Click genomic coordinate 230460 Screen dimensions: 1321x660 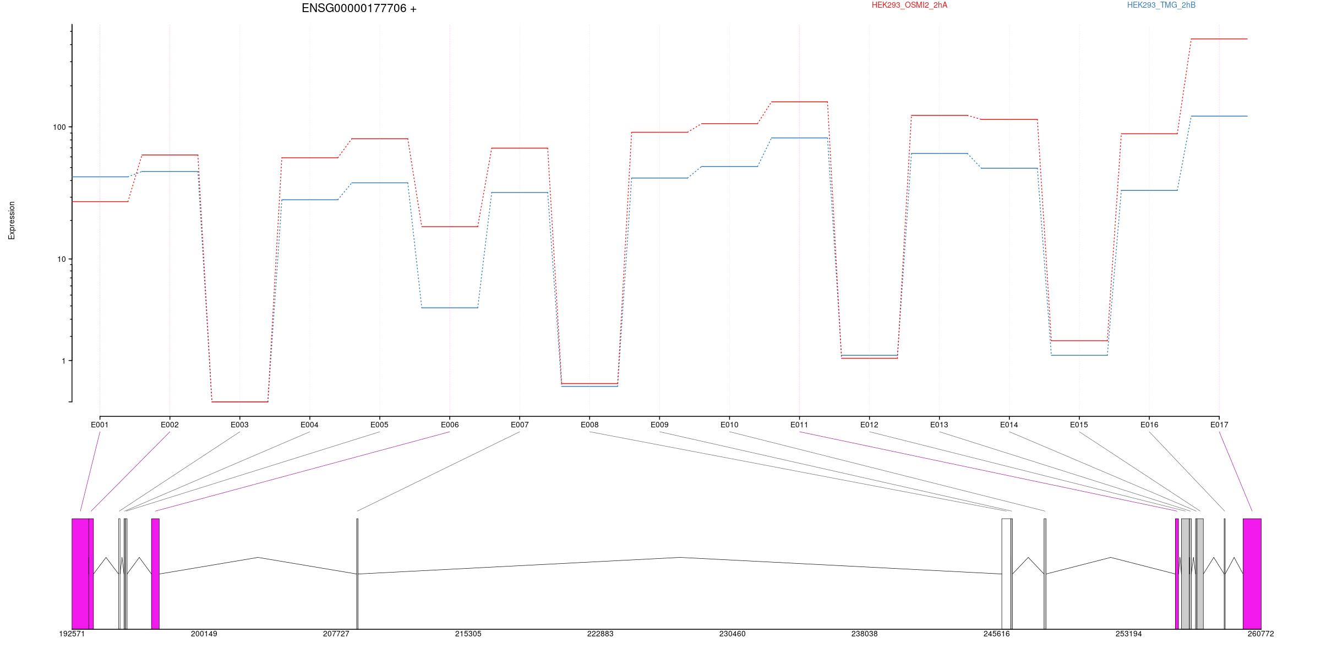tap(733, 634)
